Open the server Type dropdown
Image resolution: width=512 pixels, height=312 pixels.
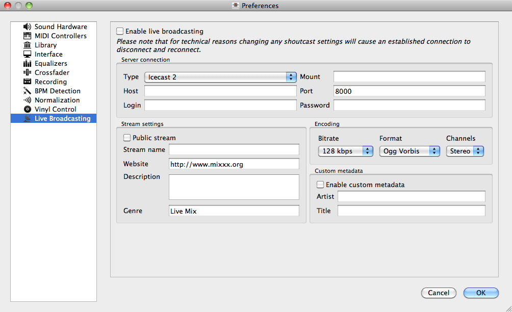220,77
